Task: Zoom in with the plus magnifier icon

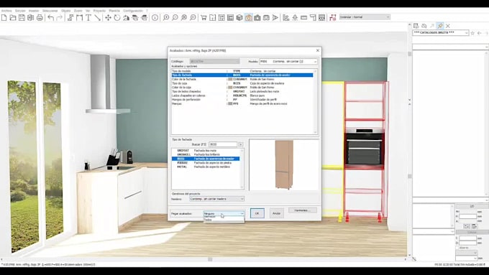Action: tap(166, 18)
